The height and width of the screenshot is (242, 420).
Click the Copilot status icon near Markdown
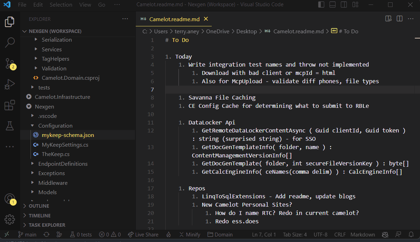(x=385, y=235)
